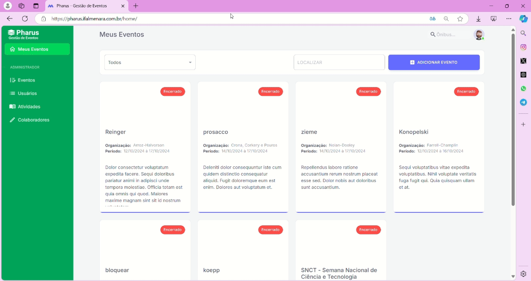
Task: Click Encerrado badge on the prosacco card
Action: [x=270, y=92]
